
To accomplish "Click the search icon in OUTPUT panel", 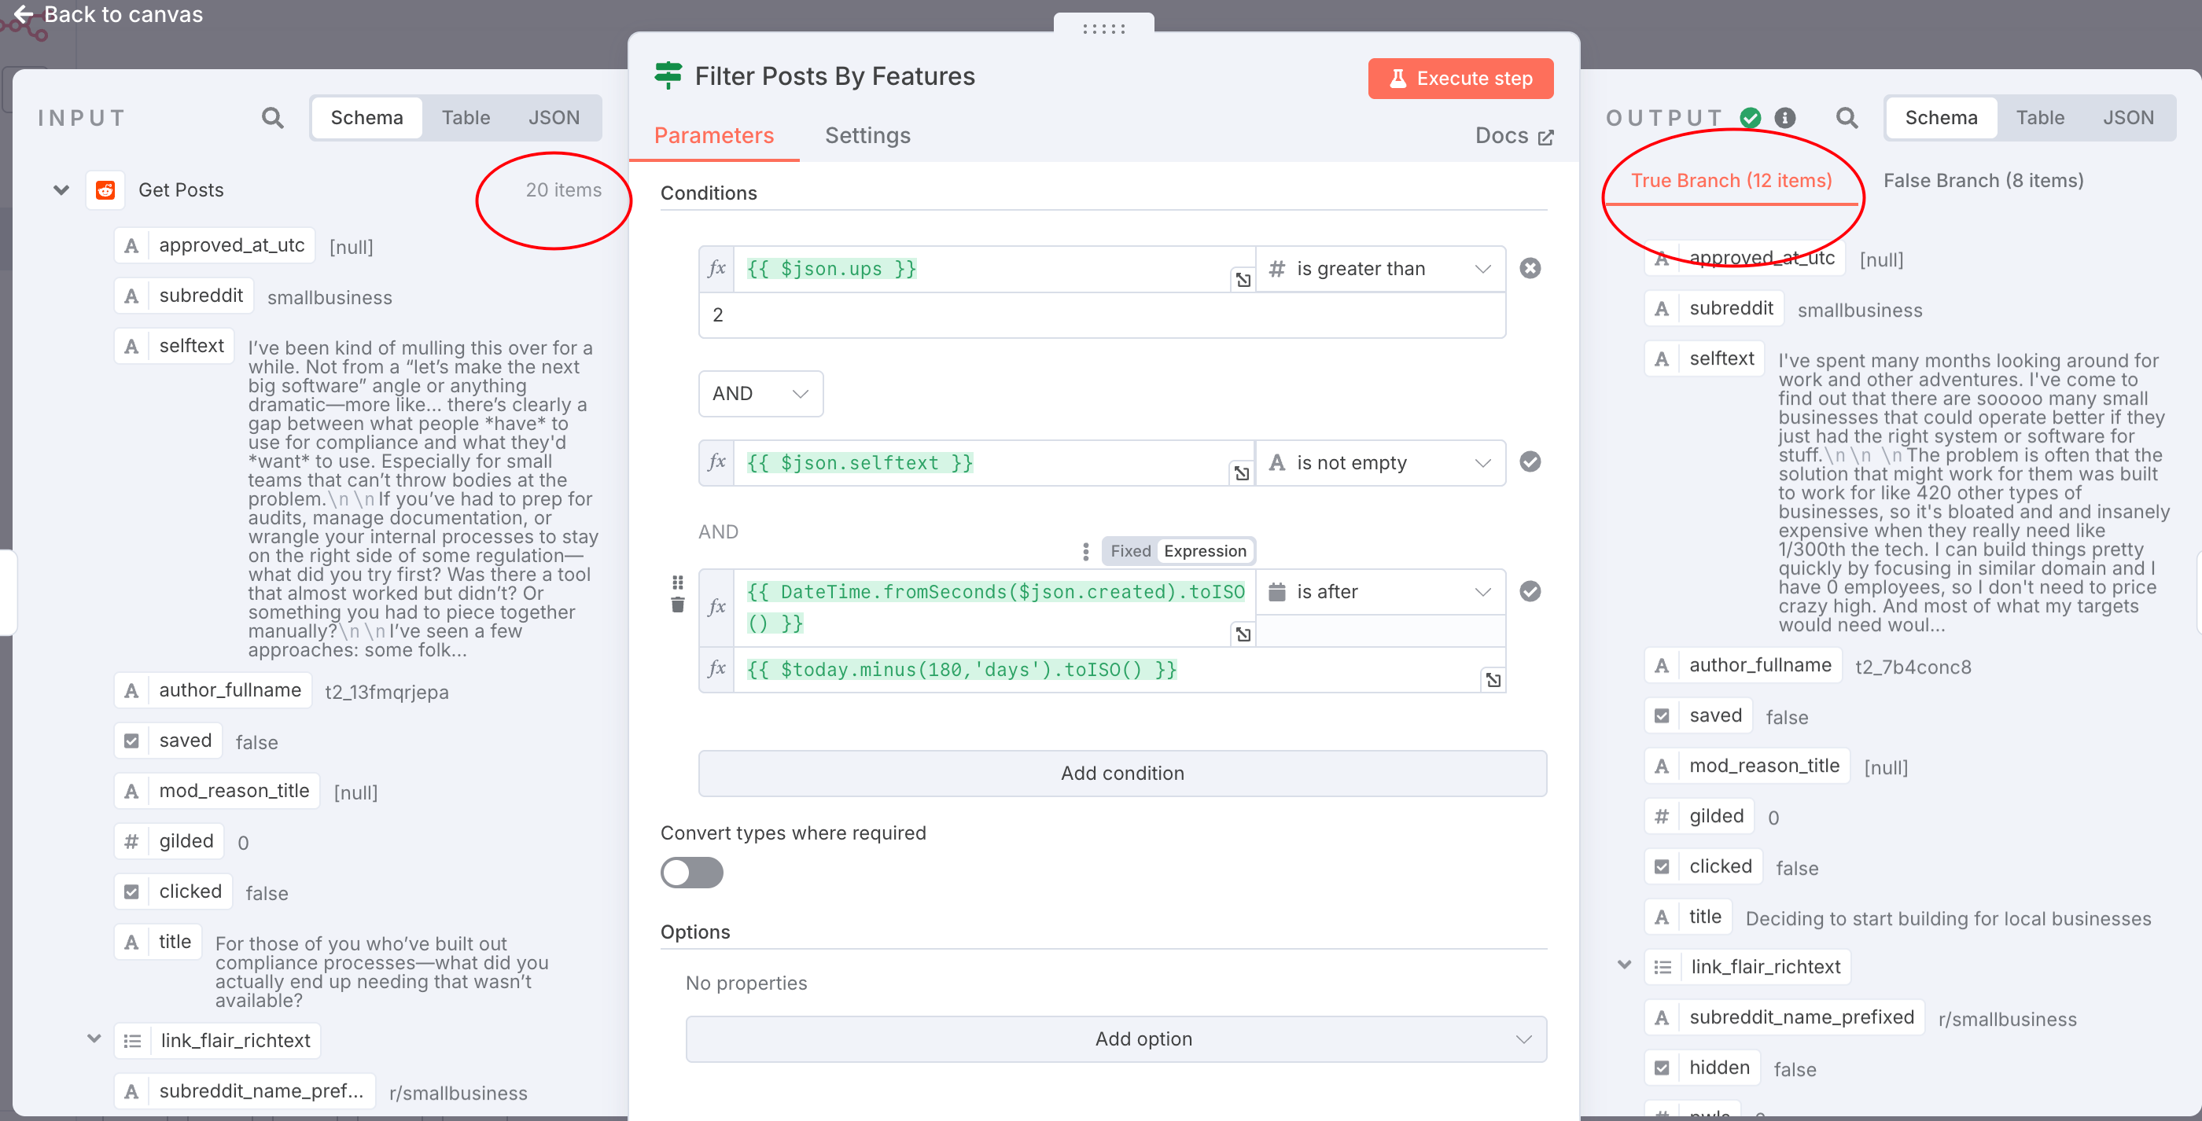I will [x=1847, y=118].
